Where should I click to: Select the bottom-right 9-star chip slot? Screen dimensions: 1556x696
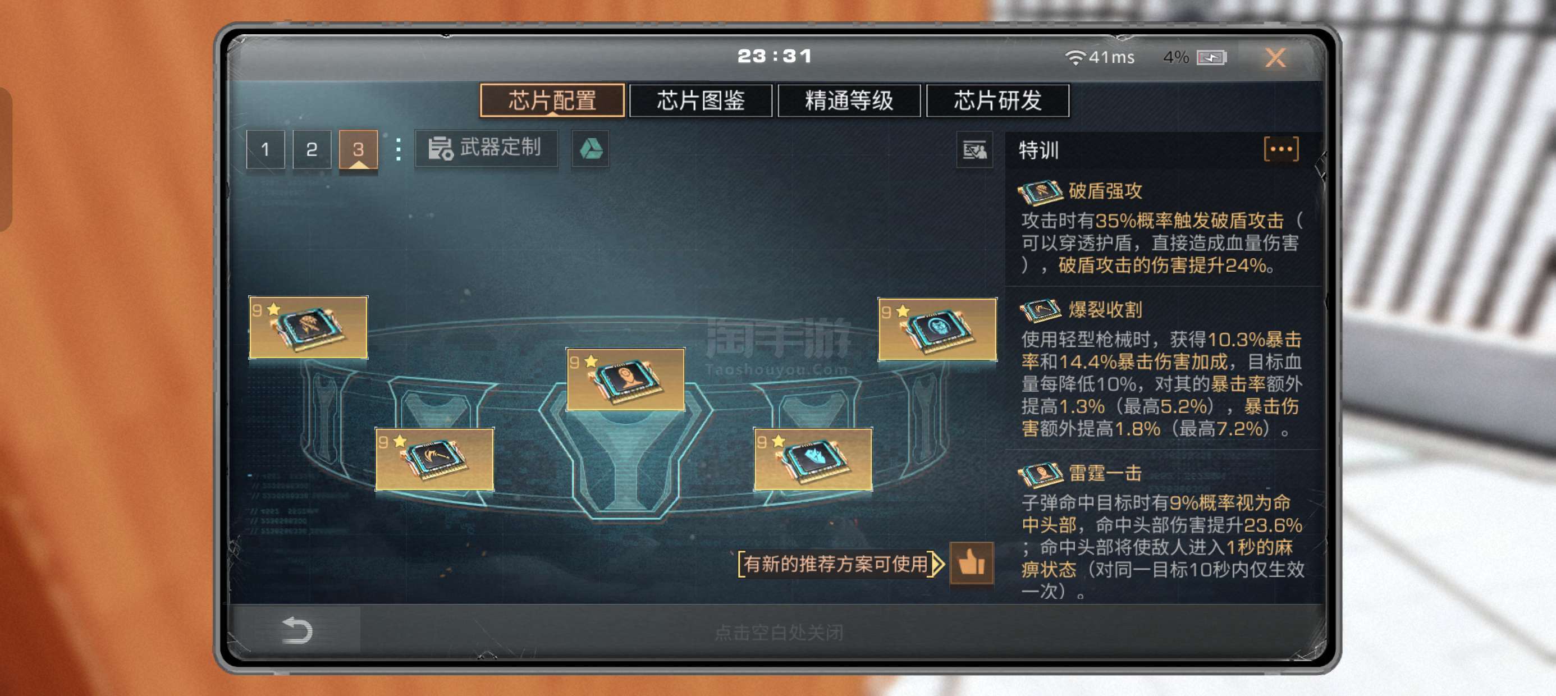812,459
